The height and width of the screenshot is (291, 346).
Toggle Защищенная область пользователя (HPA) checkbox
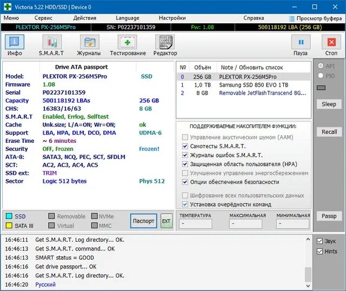(x=185, y=164)
